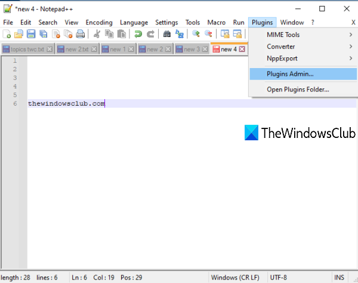Expand the NppExport submenu
The image size is (358, 283).
click(x=303, y=59)
